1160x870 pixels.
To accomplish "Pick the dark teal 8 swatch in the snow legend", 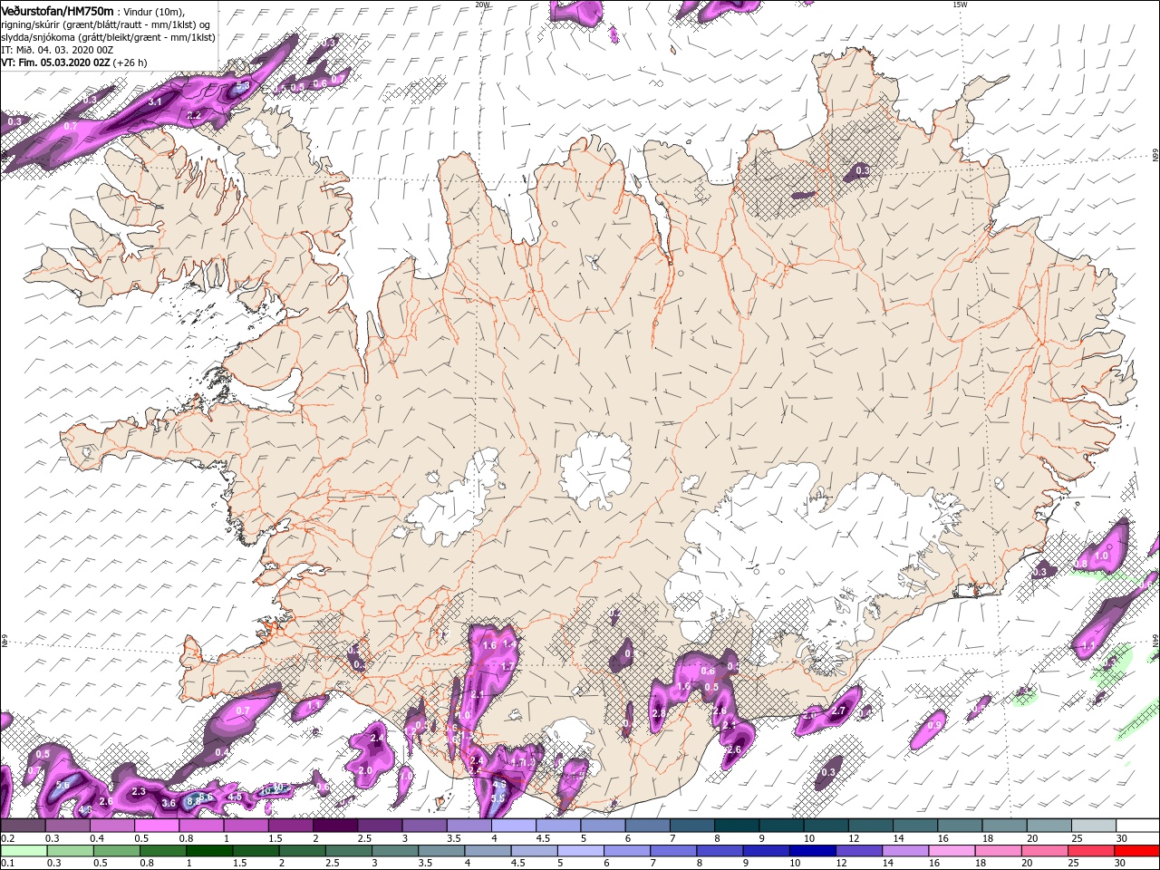I will pos(738,826).
